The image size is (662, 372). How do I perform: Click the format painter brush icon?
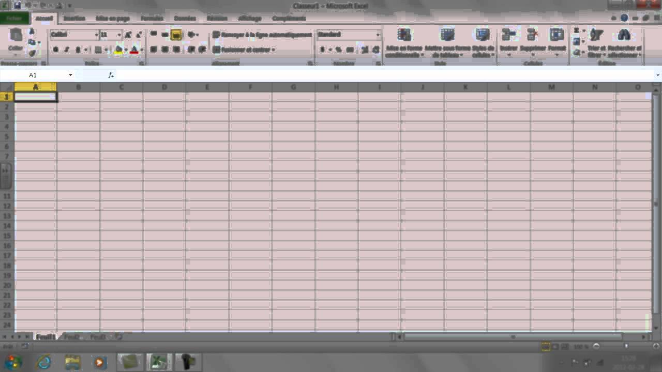point(32,53)
